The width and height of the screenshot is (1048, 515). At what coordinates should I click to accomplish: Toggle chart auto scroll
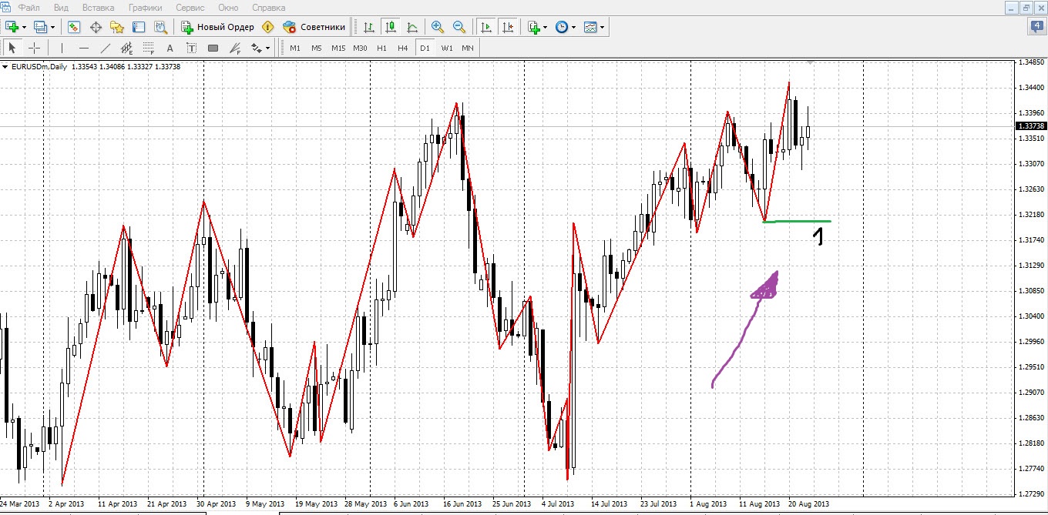[486, 27]
